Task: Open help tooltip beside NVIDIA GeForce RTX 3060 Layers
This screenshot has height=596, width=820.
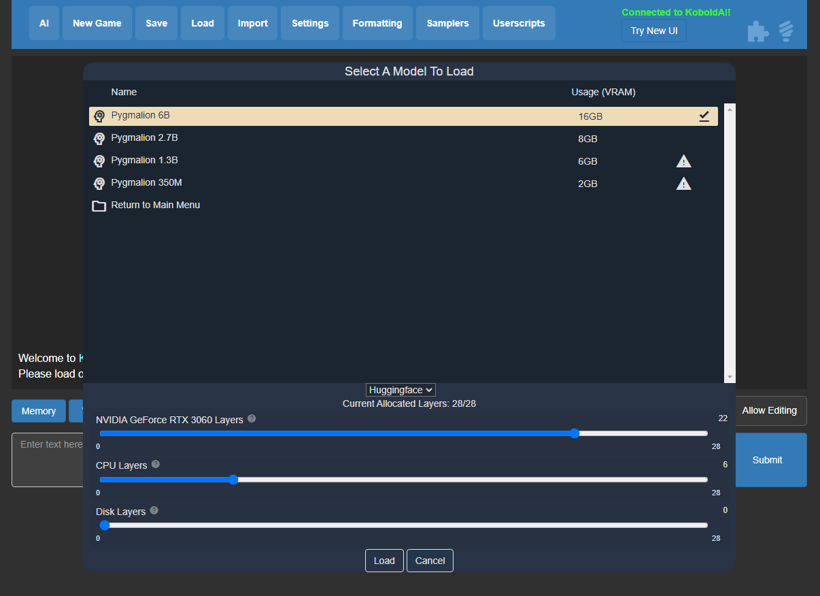Action: click(x=252, y=419)
